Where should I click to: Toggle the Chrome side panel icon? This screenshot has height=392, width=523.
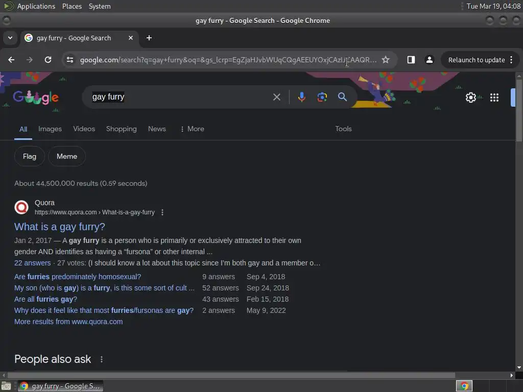(411, 60)
